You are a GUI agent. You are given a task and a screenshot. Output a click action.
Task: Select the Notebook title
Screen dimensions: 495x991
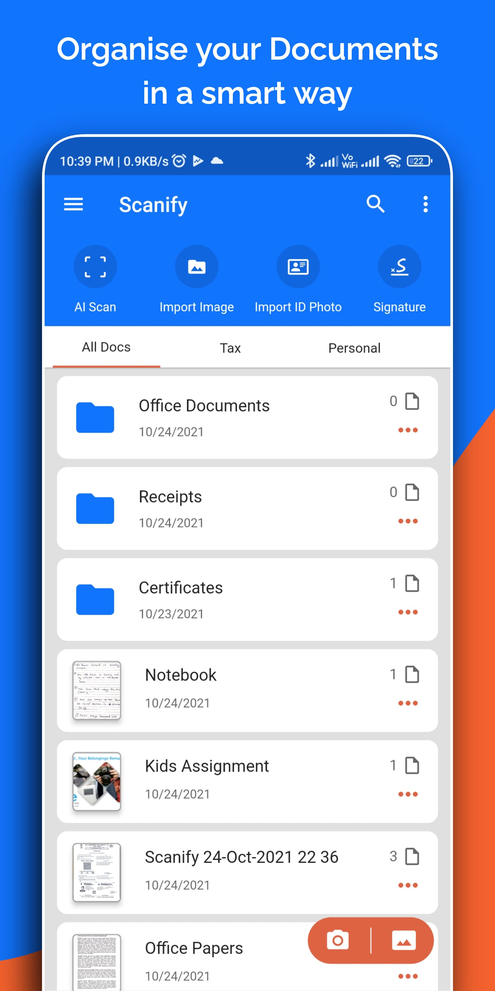181,675
